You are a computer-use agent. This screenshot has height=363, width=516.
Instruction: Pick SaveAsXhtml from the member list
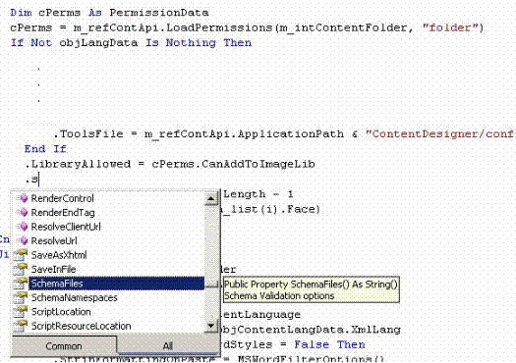pos(59,255)
